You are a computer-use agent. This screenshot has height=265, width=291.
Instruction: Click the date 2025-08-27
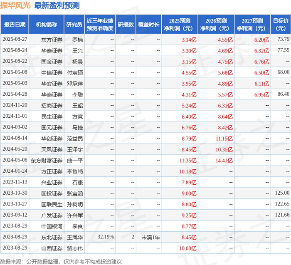15,39
